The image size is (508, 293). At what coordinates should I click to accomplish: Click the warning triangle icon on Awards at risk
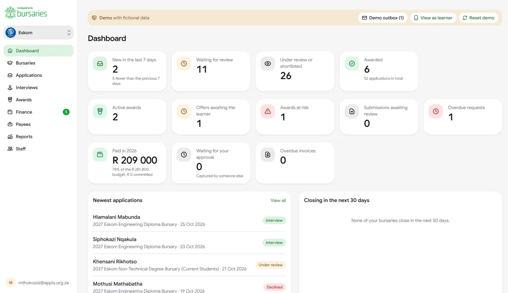coord(268,111)
